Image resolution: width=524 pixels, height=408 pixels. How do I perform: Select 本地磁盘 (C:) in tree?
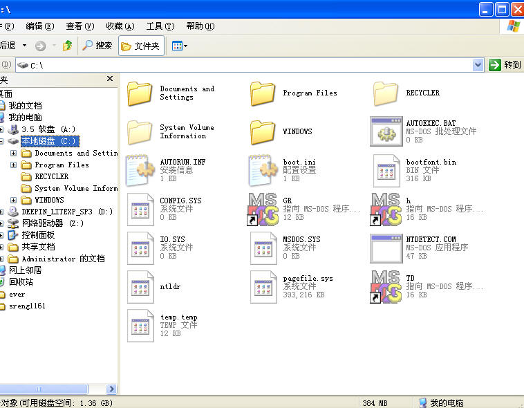tap(50, 141)
